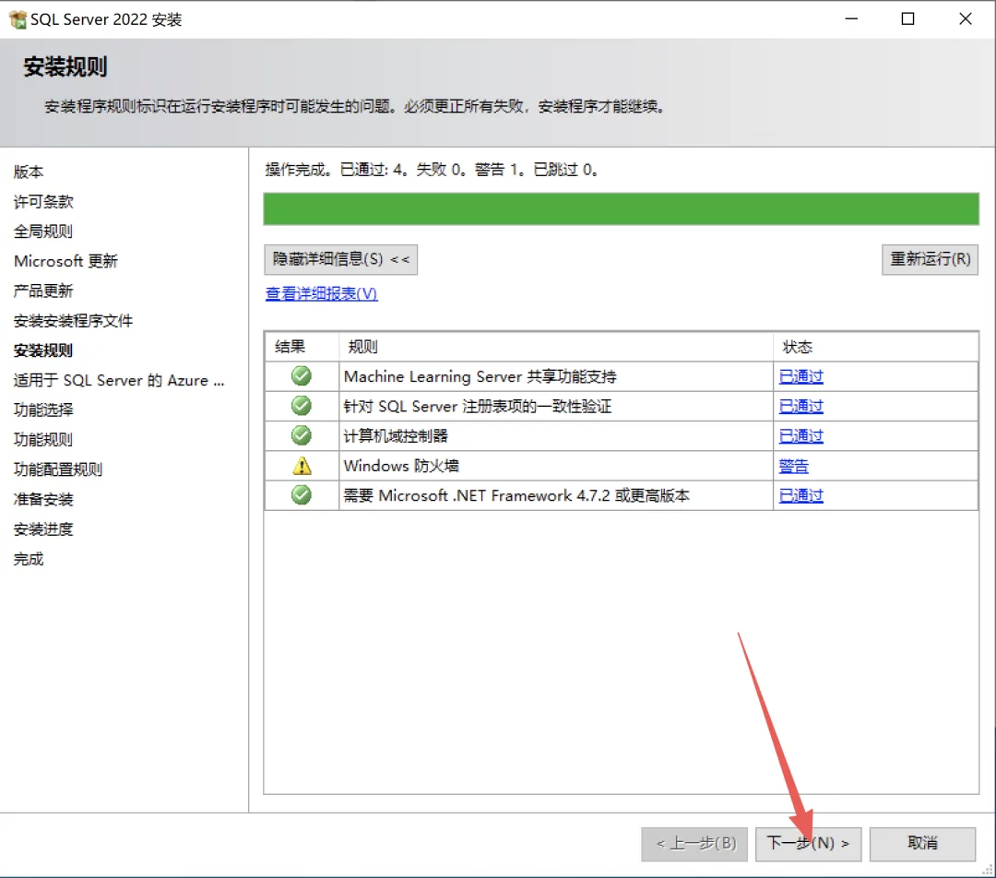Click the 上一步(B) button
The height and width of the screenshot is (878, 996).
click(694, 844)
